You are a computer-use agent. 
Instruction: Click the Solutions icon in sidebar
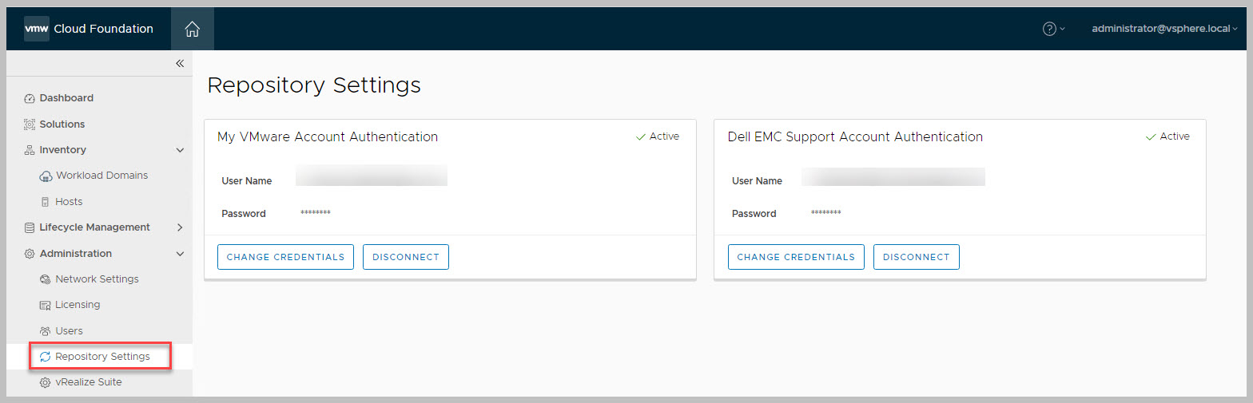(x=30, y=124)
